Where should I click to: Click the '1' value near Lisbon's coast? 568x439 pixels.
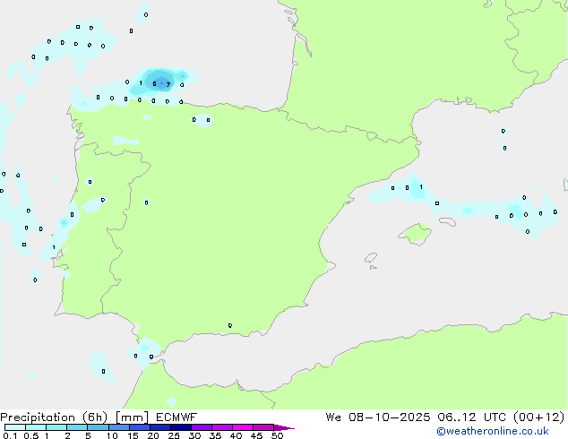pos(54,247)
